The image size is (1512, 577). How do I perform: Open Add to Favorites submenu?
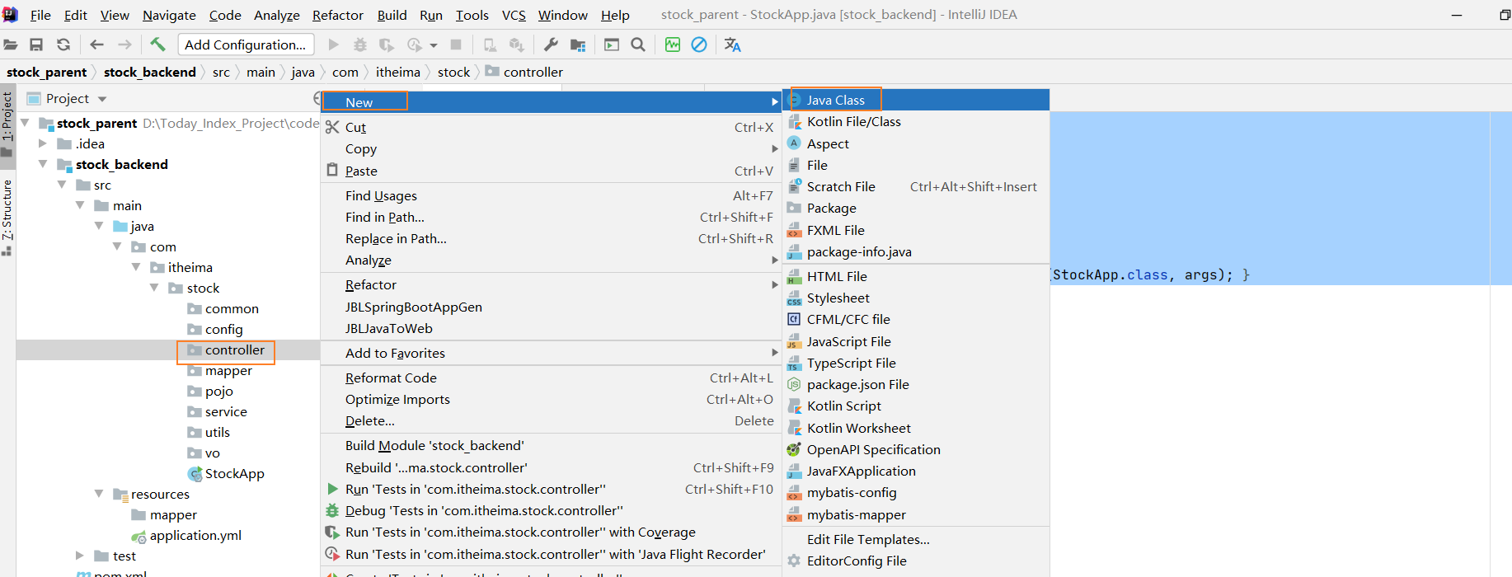pos(551,354)
